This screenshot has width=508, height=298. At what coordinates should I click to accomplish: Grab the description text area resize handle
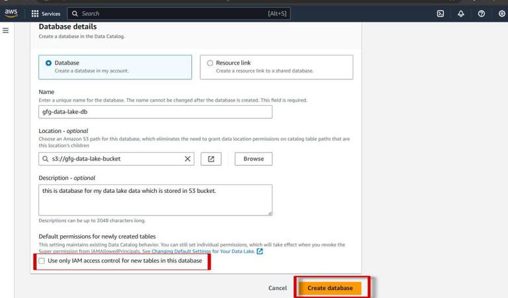tap(270, 213)
